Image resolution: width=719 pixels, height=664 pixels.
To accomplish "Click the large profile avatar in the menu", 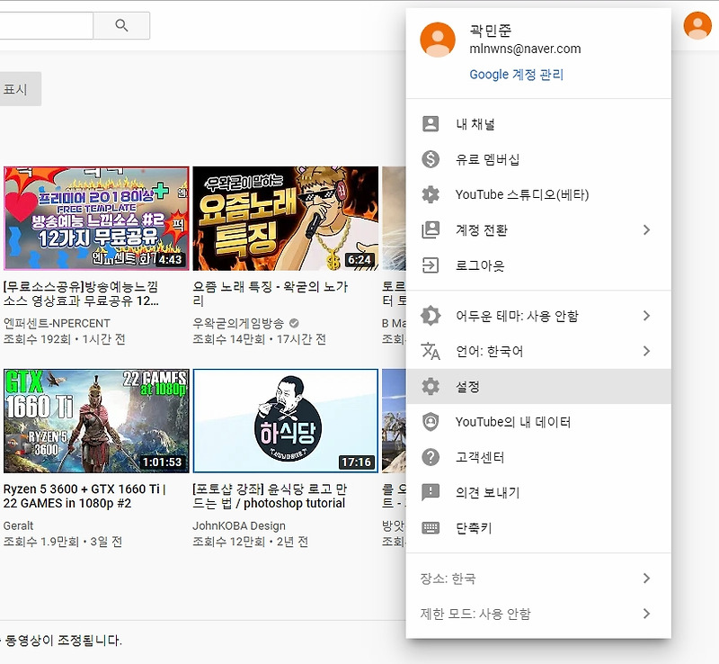I will [438, 40].
